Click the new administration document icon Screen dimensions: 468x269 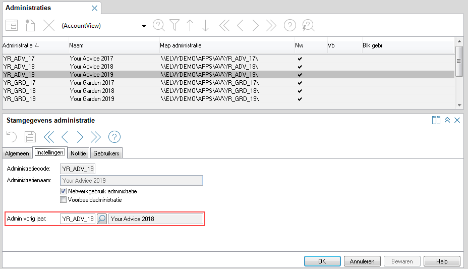click(x=30, y=25)
